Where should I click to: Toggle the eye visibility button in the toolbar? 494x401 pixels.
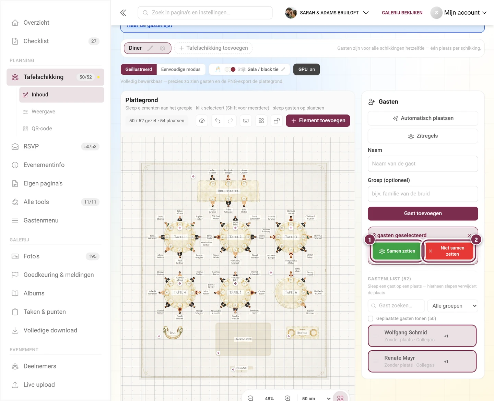202,121
